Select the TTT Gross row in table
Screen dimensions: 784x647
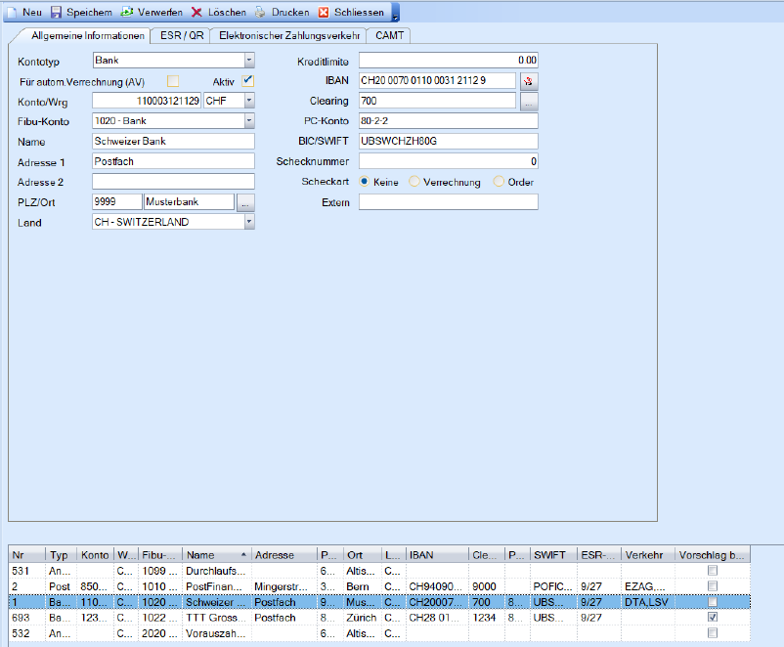(x=215, y=618)
